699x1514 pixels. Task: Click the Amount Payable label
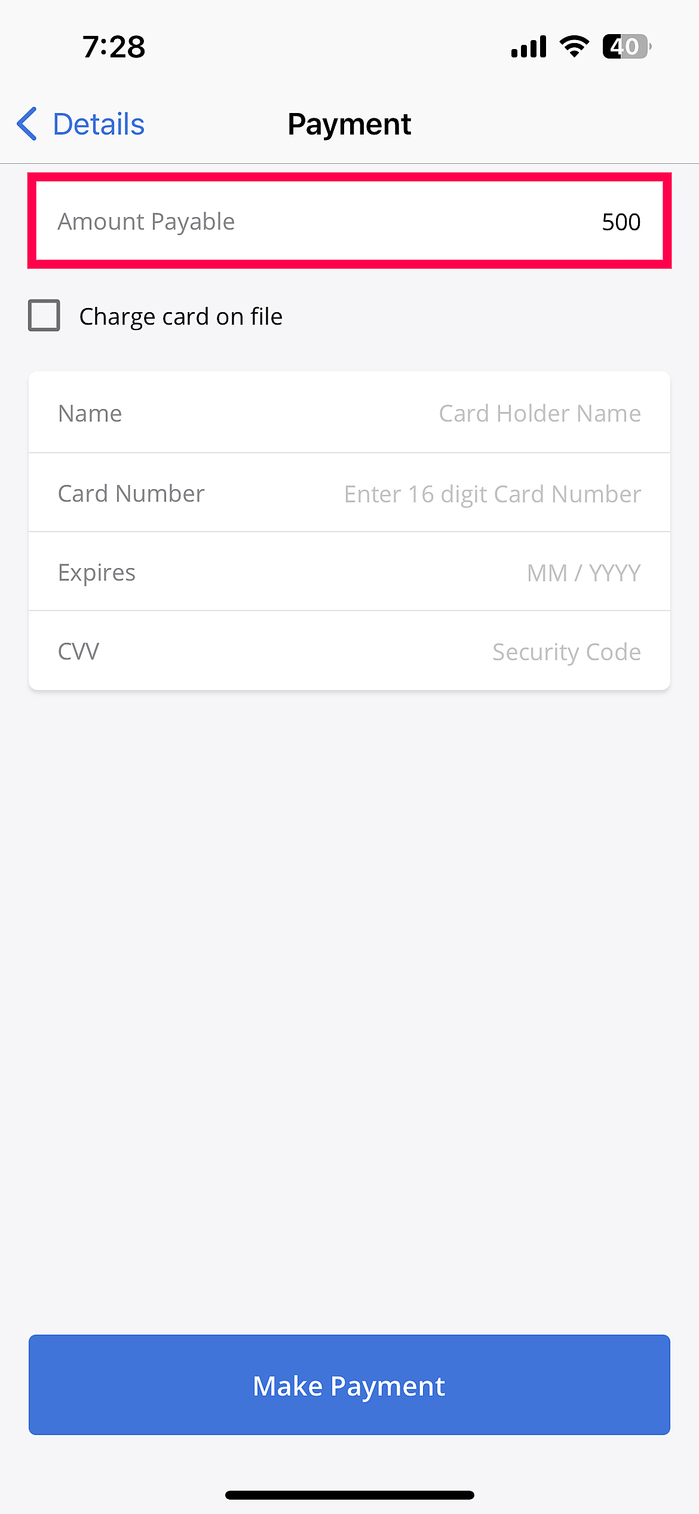coord(146,222)
